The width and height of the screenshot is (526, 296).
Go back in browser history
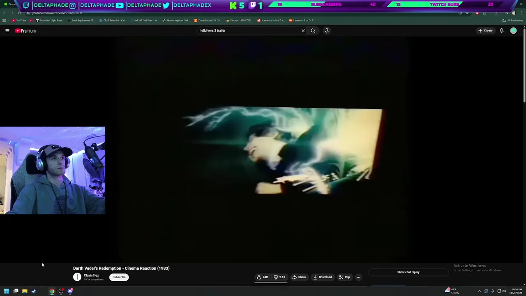pyautogui.click(x=4, y=13)
